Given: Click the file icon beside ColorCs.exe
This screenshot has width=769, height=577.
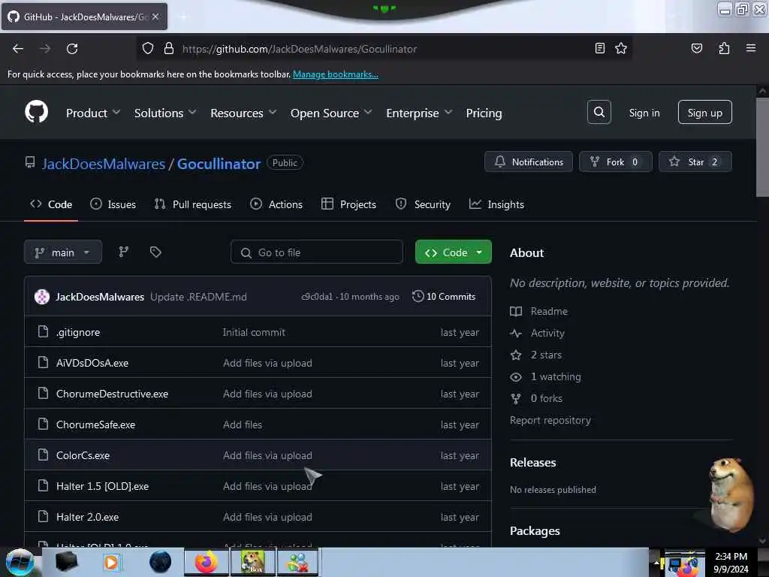Looking at the screenshot, I should [43, 455].
